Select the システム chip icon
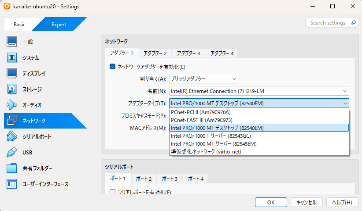Viewport: 362px width, 211px height. pos(11,57)
